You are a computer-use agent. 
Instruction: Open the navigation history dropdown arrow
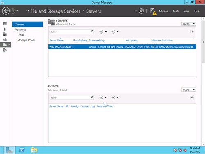coord(18,11)
